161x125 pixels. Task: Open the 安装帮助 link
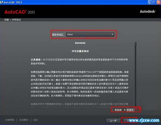(10, 120)
